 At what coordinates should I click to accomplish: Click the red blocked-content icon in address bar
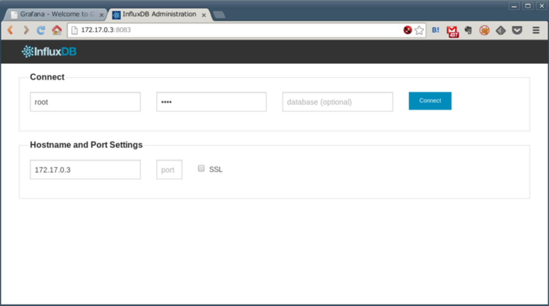coord(407,30)
